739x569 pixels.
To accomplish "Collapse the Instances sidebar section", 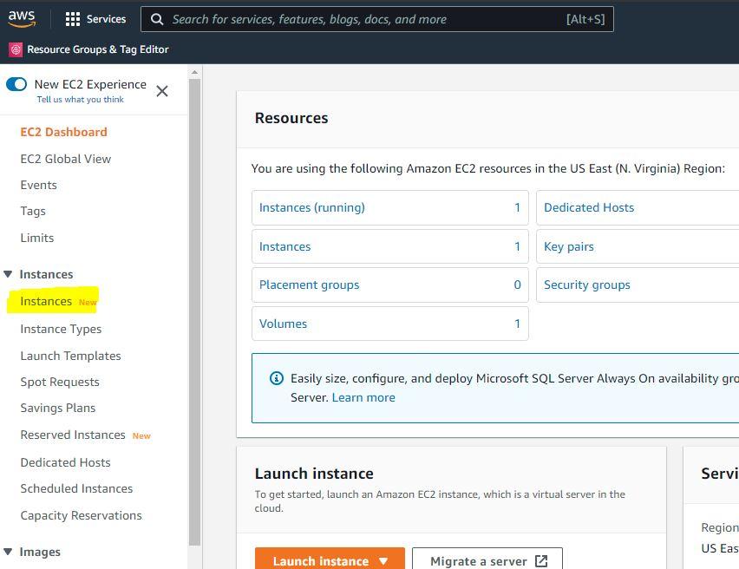I will pyautogui.click(x=8, y=274).
